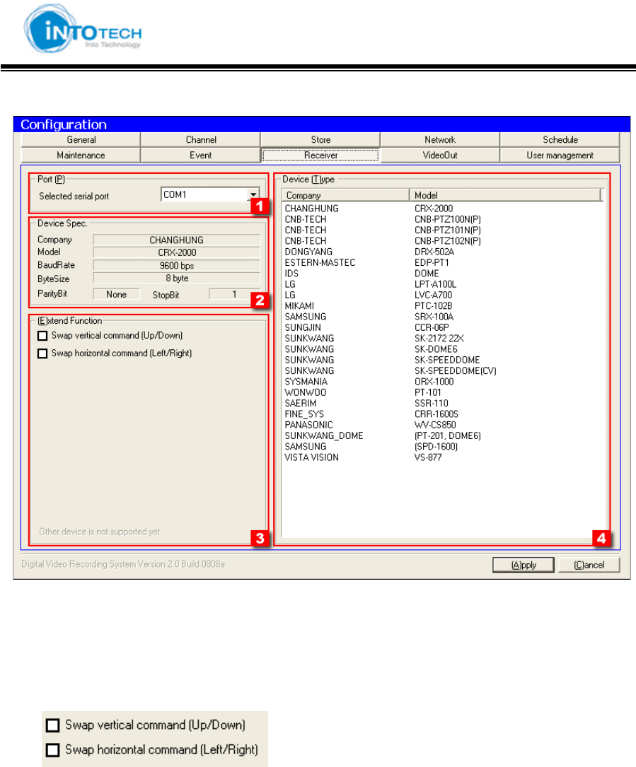Select the CNB-PTZ100N(P) model row
The width and height of the screenshot is (636, 767).
coord(443,219)
